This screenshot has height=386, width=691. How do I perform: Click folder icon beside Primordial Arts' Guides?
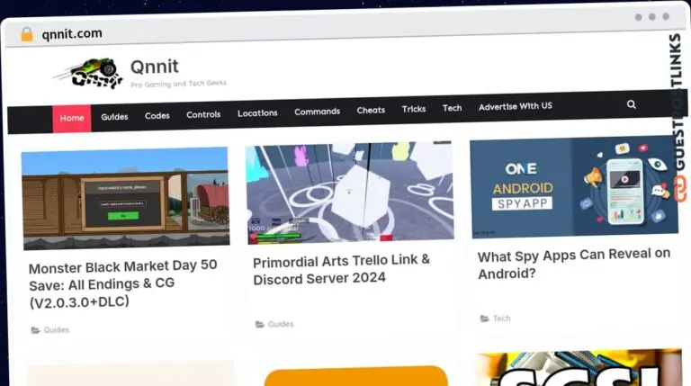pyautogui.click(x=259, y=324)
